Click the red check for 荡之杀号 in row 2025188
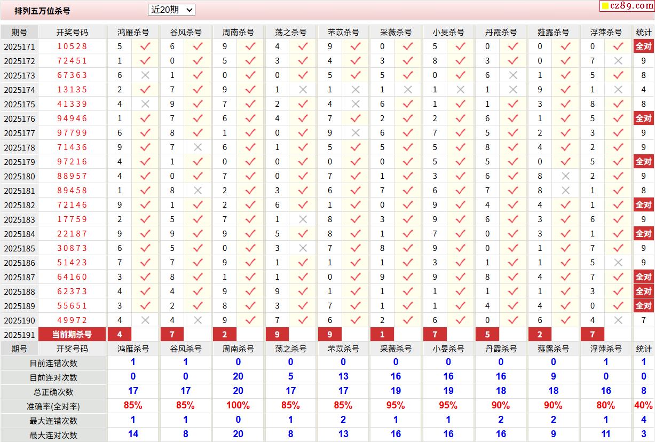Image resolution: width=655 pixels, height=442 pixels. [303, 291]
